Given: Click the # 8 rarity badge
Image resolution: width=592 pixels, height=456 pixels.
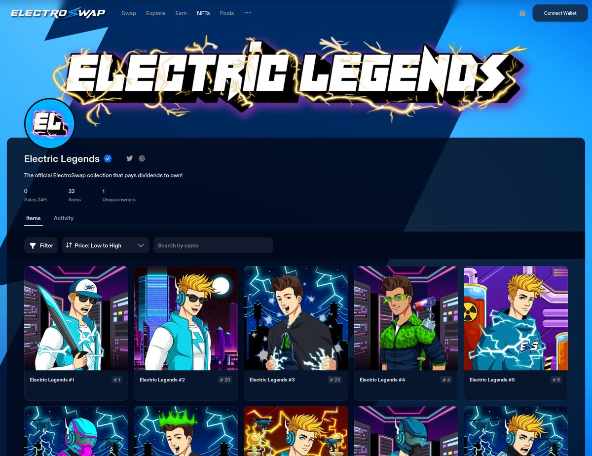Looking at the screenshot, I should [x=557, y=380].
